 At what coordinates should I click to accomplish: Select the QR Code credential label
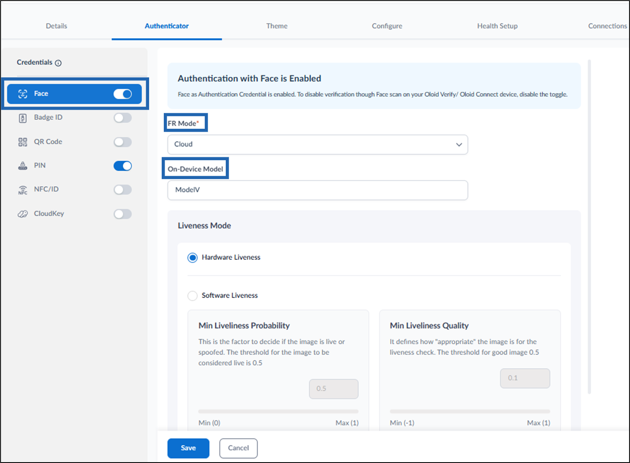pos(48,142)
